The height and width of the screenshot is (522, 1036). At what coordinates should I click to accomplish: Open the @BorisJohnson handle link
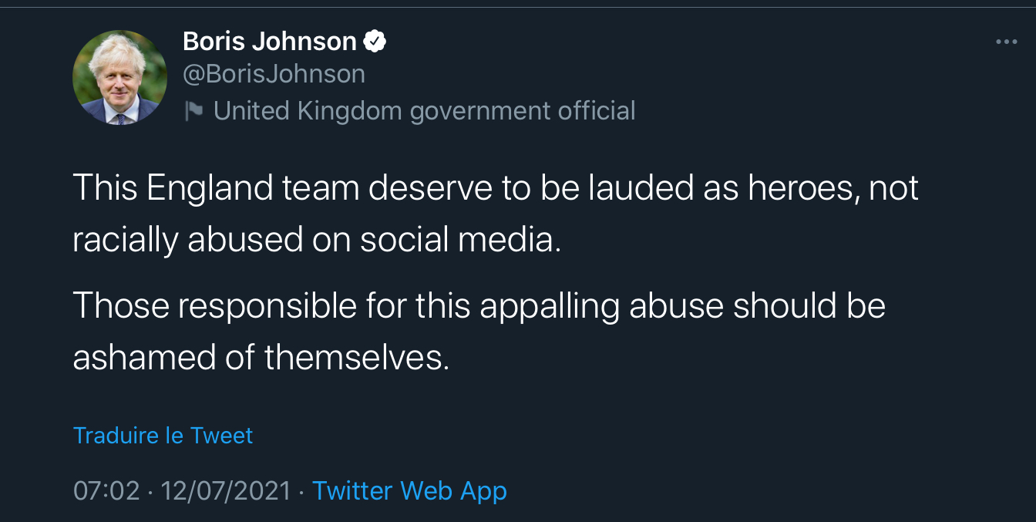click(274, 75)
